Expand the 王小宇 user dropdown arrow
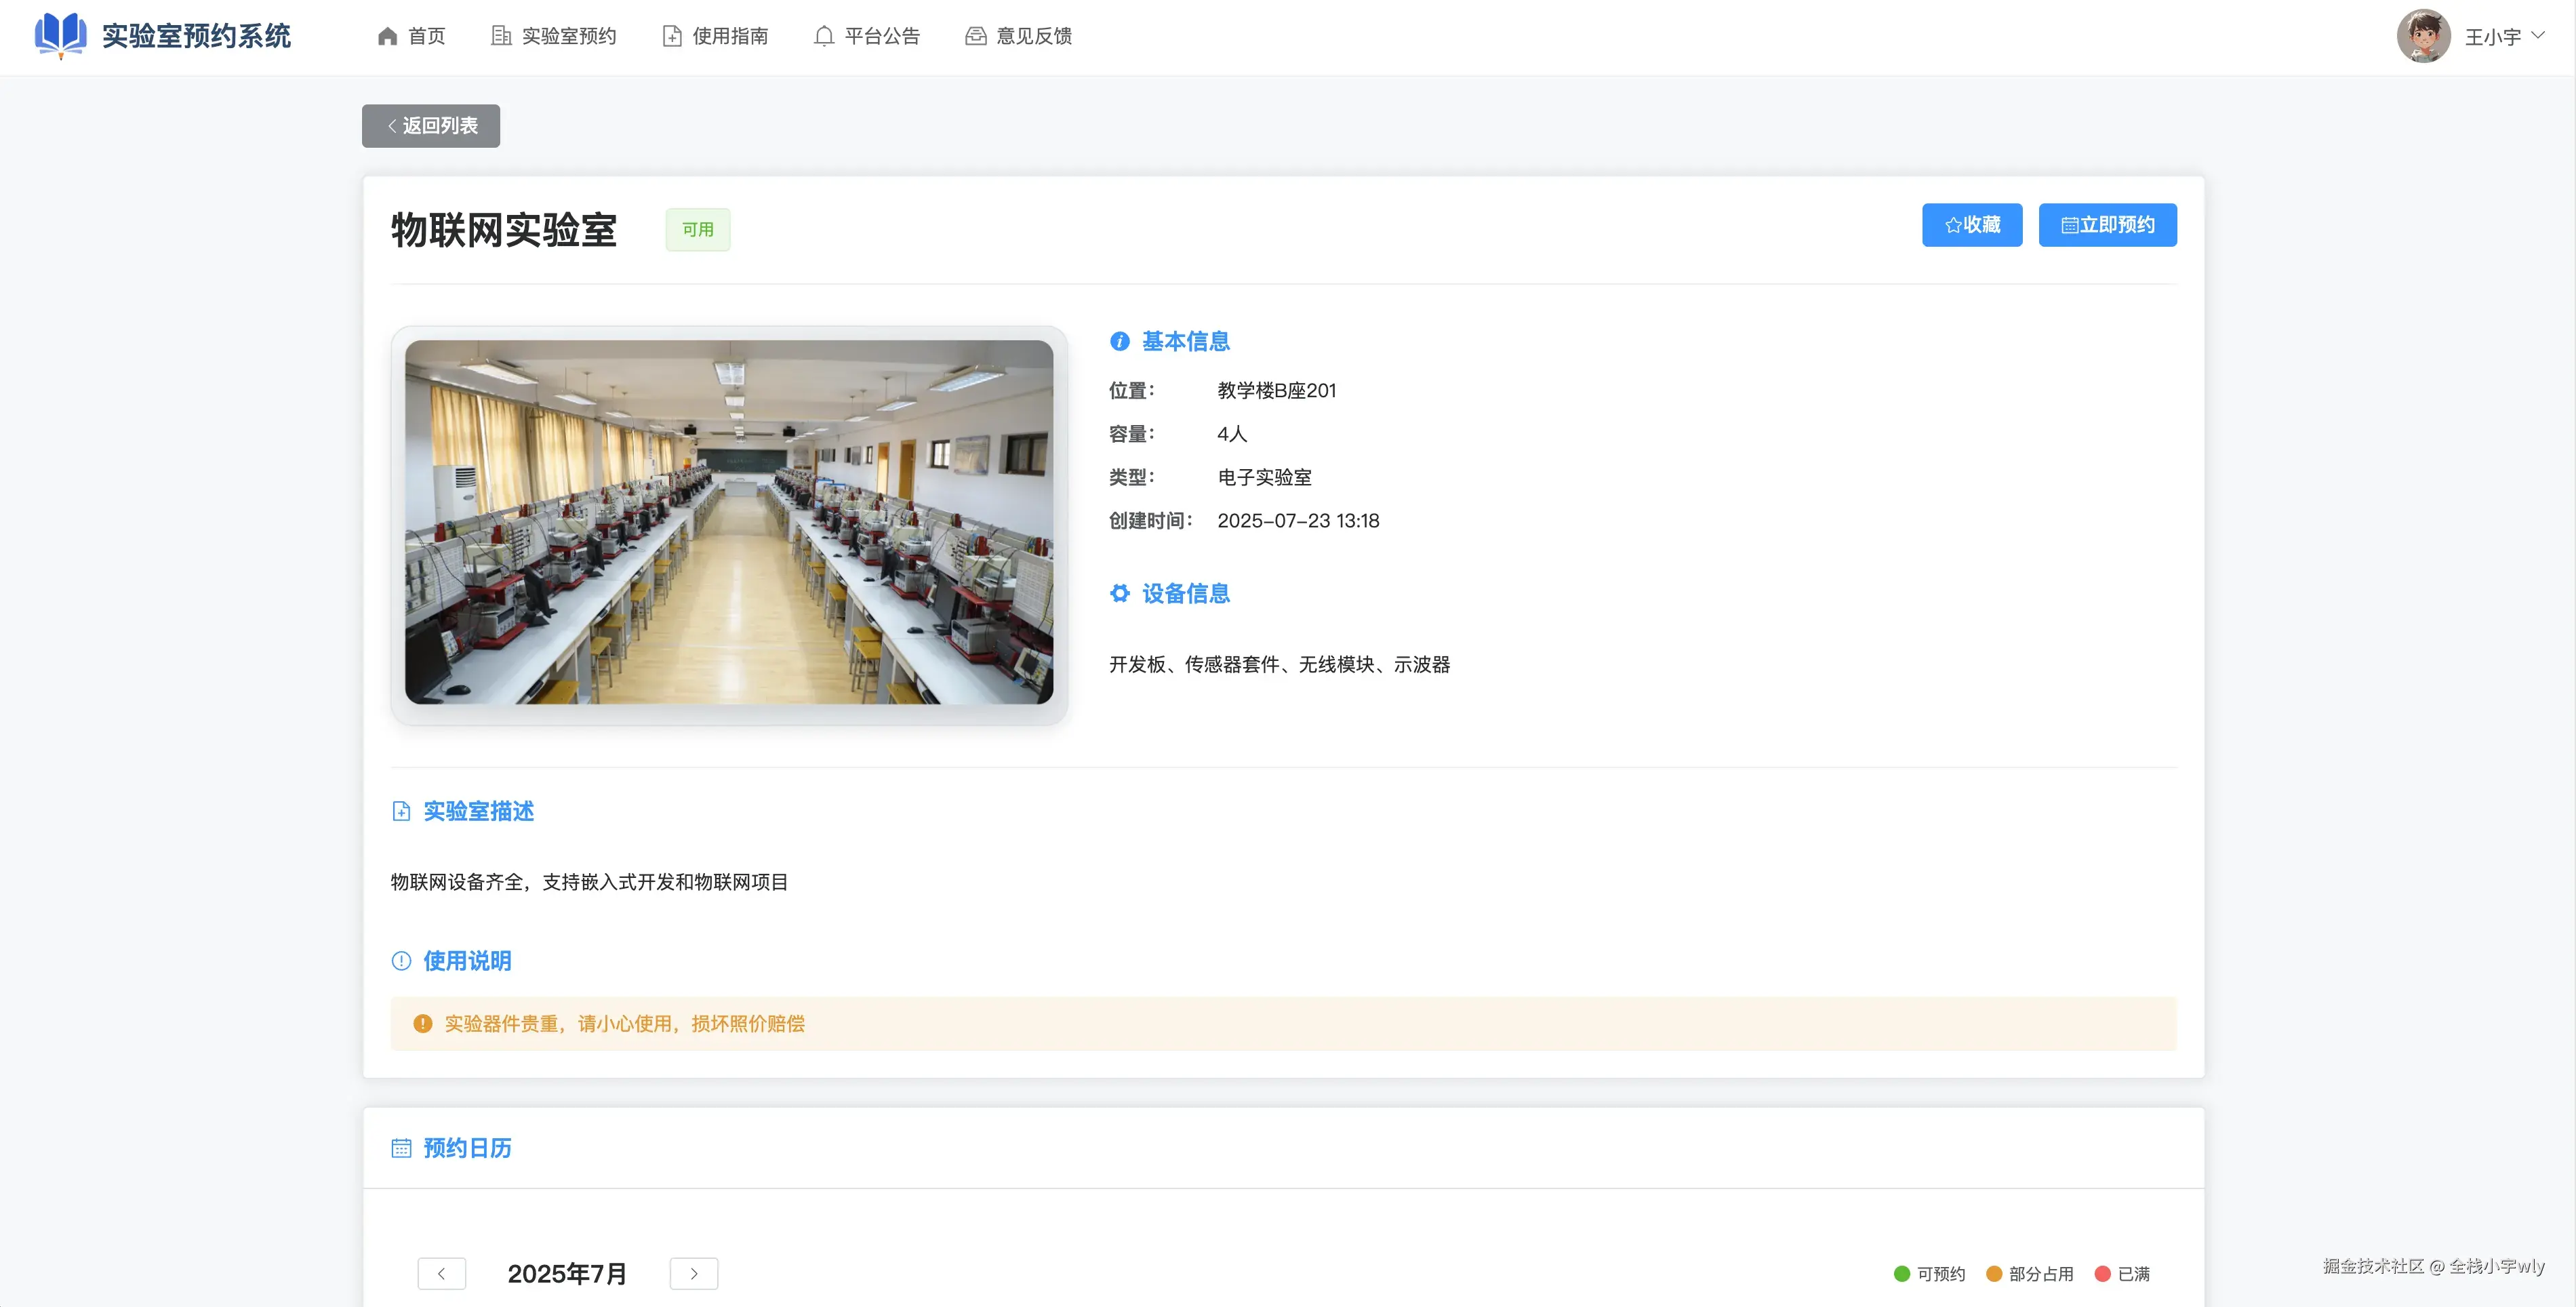The height and width of the screenshot is (1307, 2576). [x=2538, y=36]
